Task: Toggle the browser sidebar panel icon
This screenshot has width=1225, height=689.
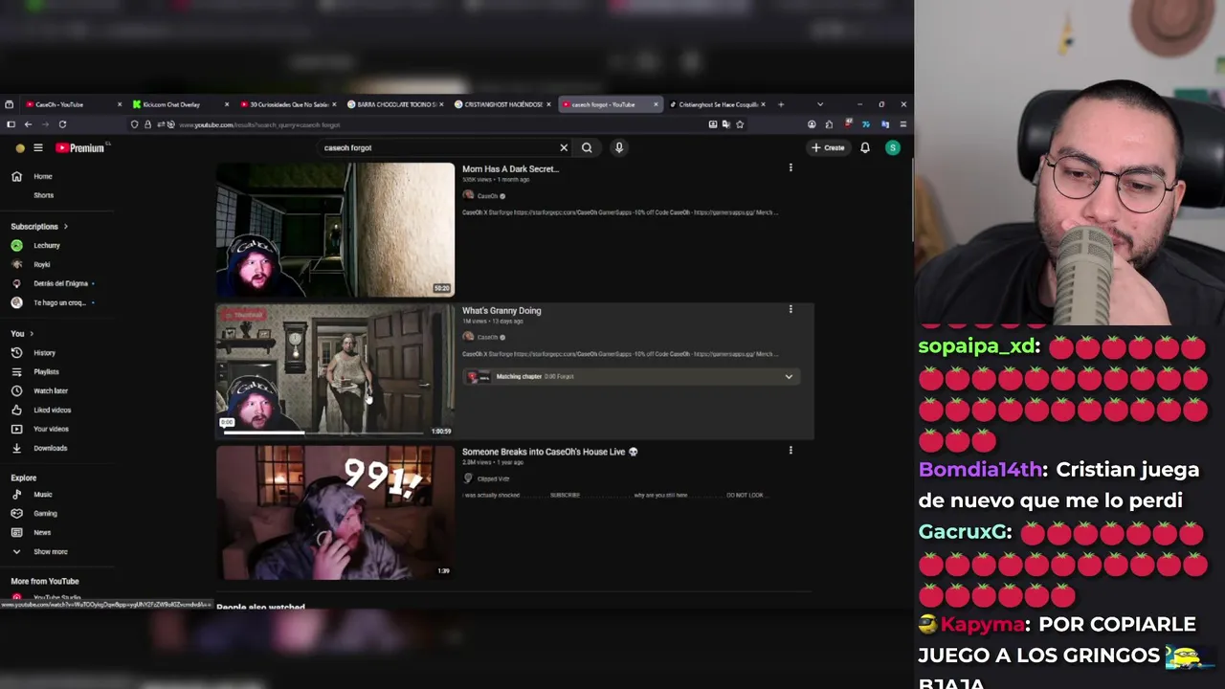Action: tap(11, 124)
